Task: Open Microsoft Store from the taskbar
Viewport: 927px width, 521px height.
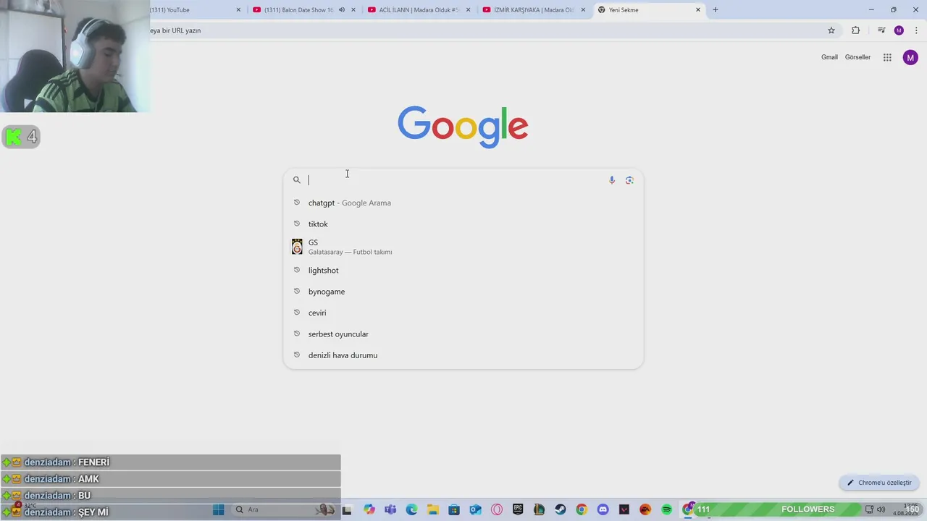Action: click(454, 509)
